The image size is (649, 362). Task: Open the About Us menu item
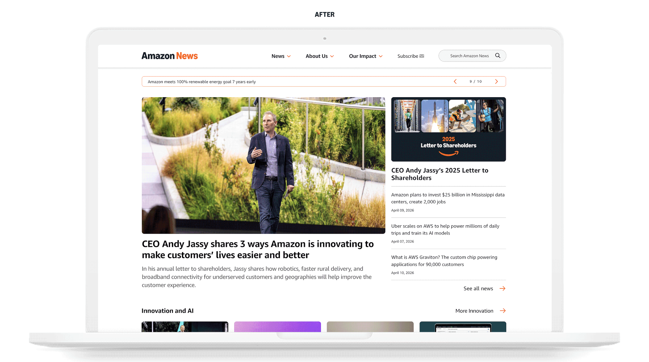point(316,56)
